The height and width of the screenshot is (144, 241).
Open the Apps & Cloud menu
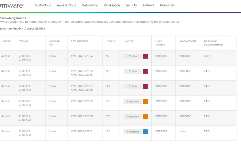[x=67, y=5]
